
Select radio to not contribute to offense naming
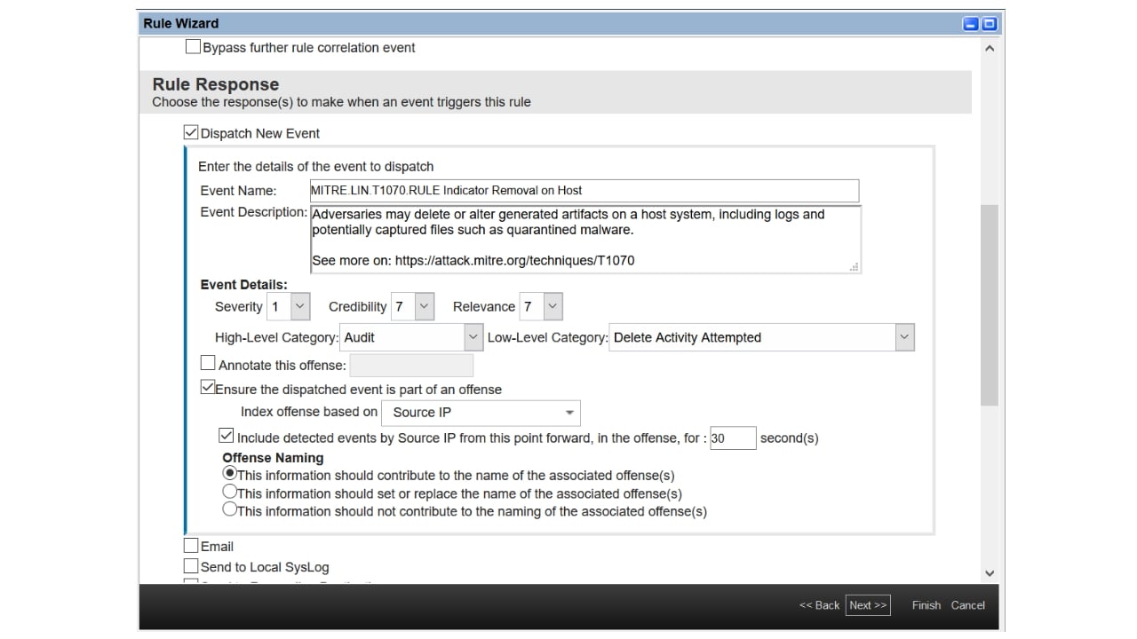pyautogui.click(x=229, y=509)
